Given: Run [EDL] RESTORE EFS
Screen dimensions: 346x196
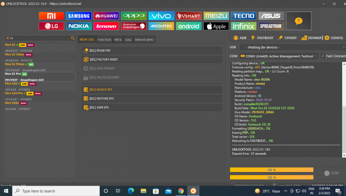Looking at the screenshot, I should click(x=152, y=99).
